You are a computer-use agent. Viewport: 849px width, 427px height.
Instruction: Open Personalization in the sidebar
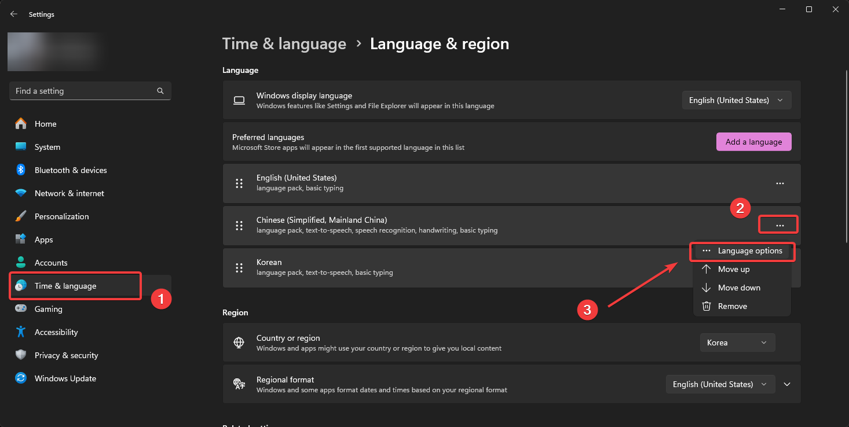90,216
